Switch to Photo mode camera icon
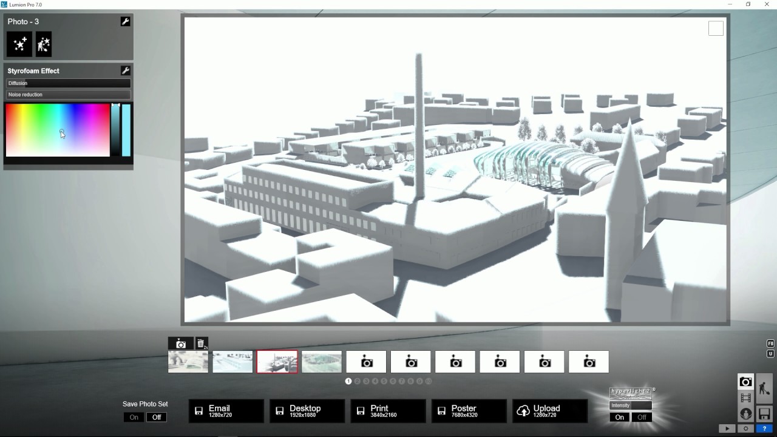 pos(746,382)
